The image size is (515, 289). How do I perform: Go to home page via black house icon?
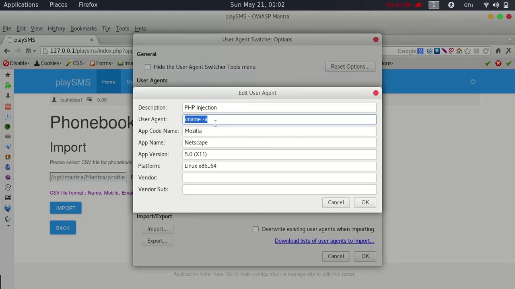coord(498,51)
